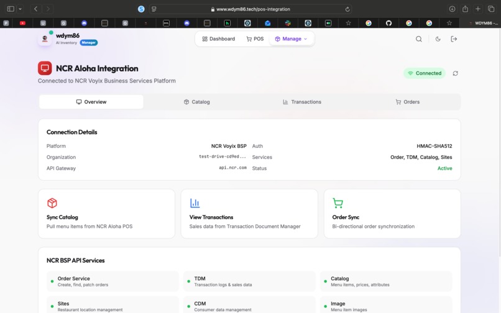Open the GitHub pinned tab
This screenshot has height=313, width=501.
(388, 23)
